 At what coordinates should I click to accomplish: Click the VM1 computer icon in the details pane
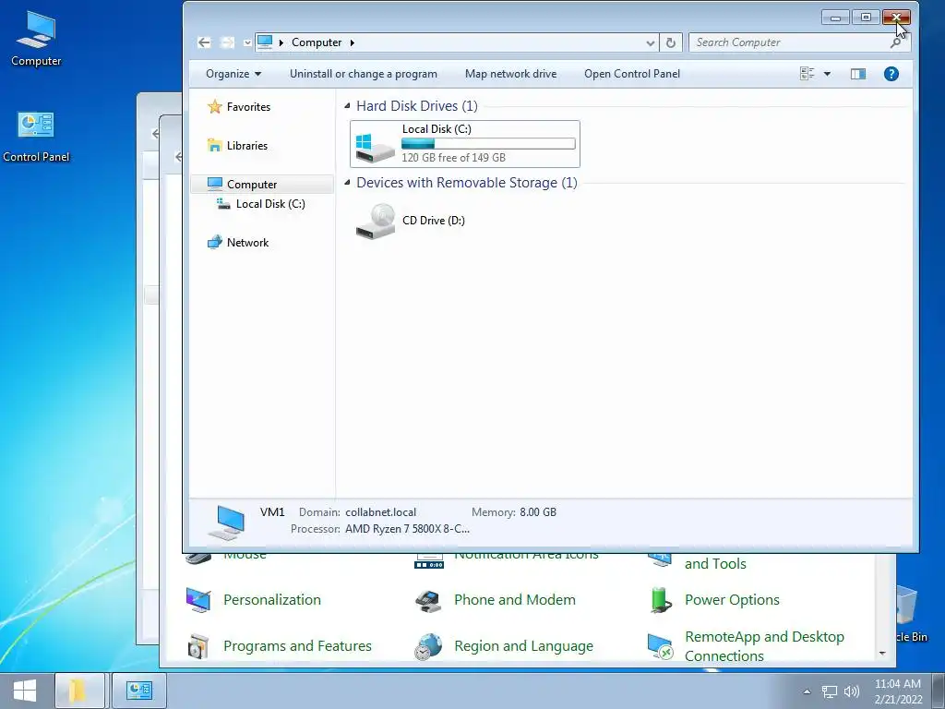(x=227, y=523)
